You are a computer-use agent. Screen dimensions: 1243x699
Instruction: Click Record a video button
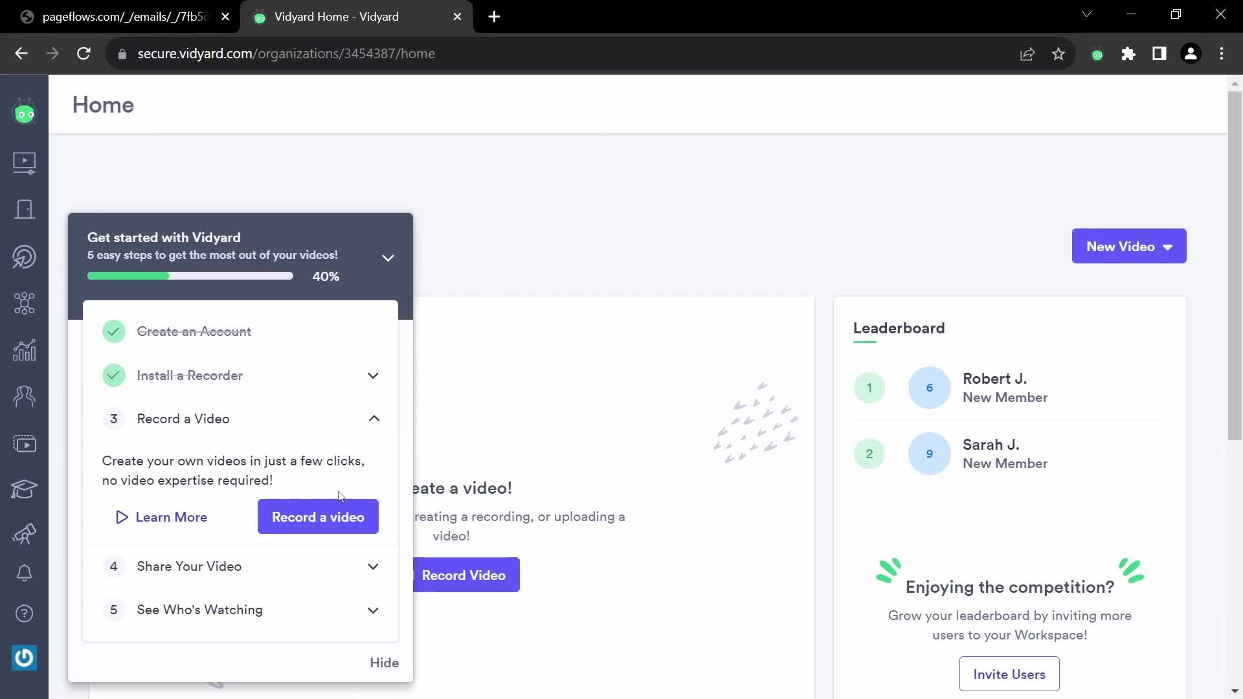pos(318,516)
